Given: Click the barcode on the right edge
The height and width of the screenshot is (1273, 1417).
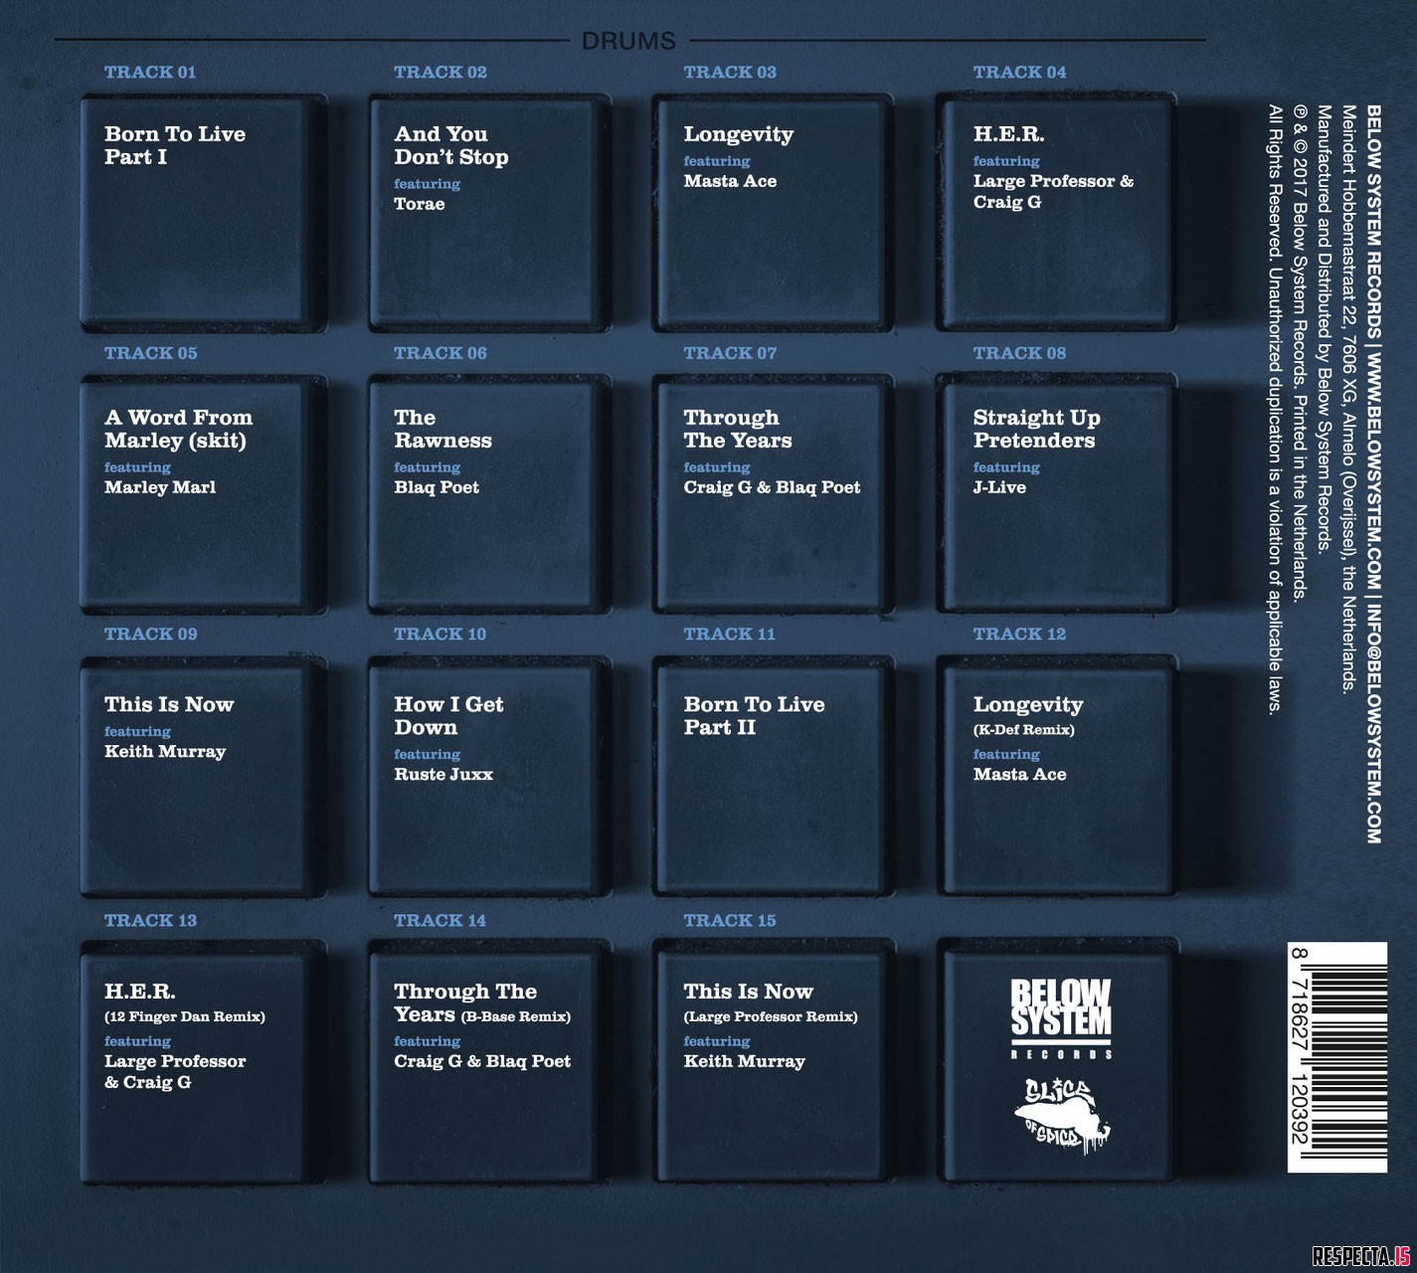Looking at the screenshot, I should tap(1337, 1057).
